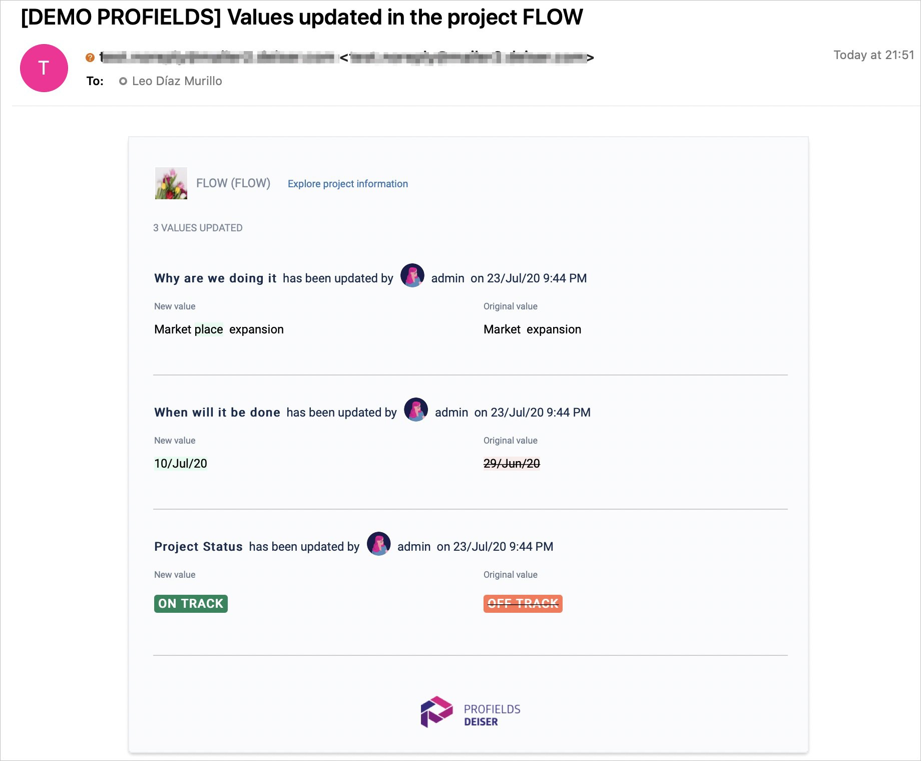This screenshot has width=921, height=761.
Task: Expand the 'Project Status' update section
Action: click(198, 546)
